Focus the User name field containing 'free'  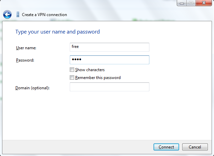tap(109, 47)
